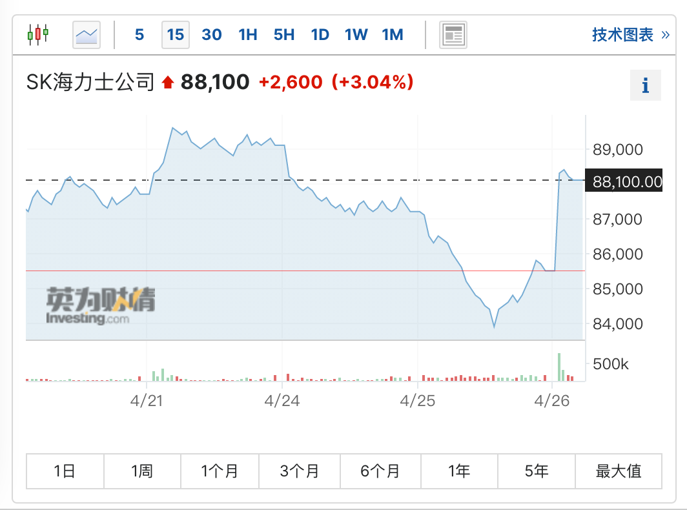Set chart interval to 1M
The image size is (687, 510).
393,34
